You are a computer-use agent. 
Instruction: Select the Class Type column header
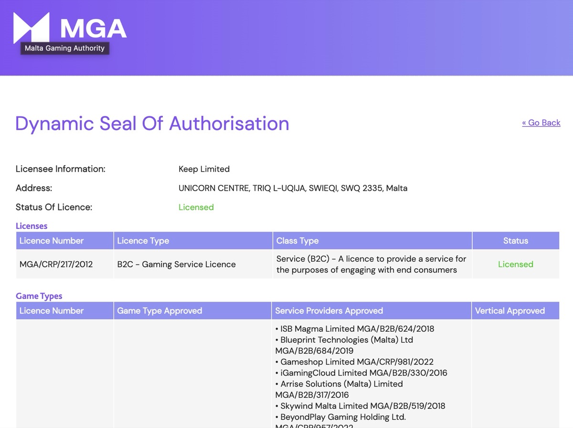pyautogui.click(x=297, y=241)
